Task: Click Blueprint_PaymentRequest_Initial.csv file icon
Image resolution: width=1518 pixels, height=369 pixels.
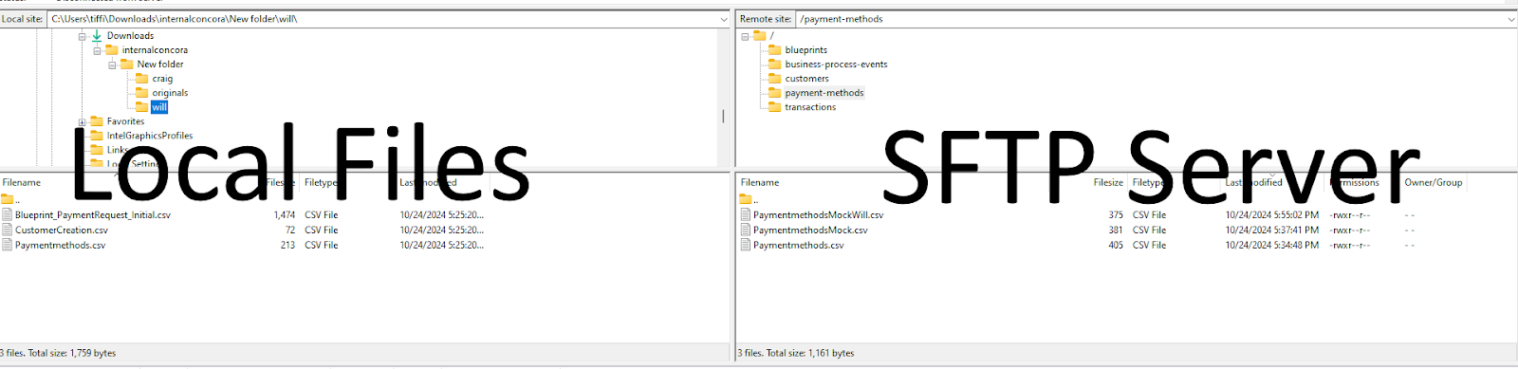Action: 7,215
